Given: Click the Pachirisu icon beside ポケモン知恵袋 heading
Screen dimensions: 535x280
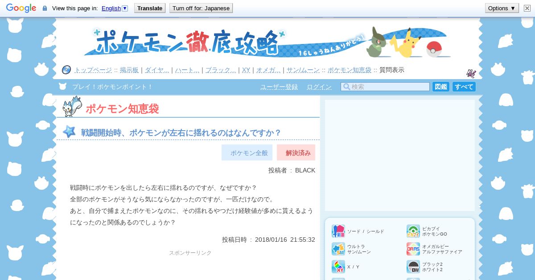Looking at the screenshot, I should (72, 107).
